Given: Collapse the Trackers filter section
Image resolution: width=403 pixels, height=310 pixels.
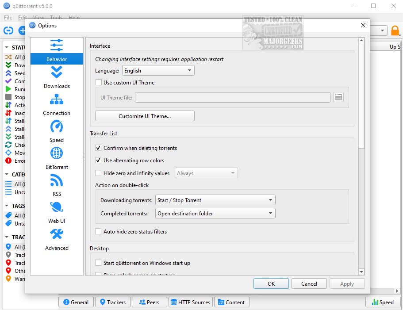Looking at the screenshot, I should 7,237.
